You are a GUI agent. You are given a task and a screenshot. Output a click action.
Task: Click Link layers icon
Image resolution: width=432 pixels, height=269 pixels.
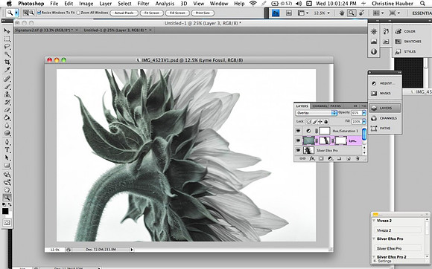click(302, 158)
